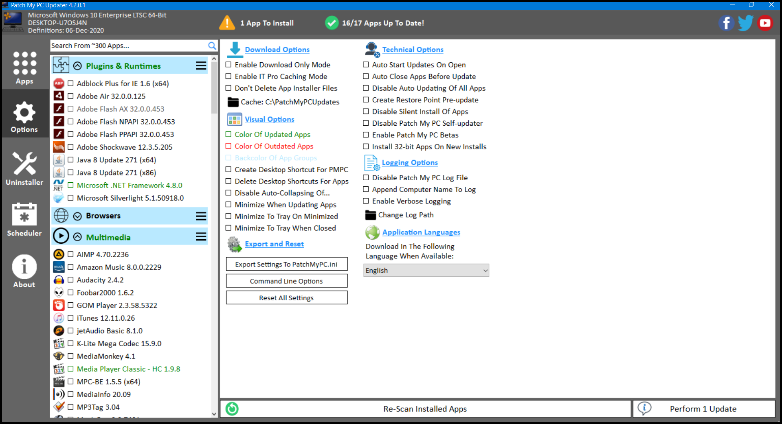The width and height of the screenshot is (782, 424).
Task: Open the Logging Options link
Action: point(410,162)
